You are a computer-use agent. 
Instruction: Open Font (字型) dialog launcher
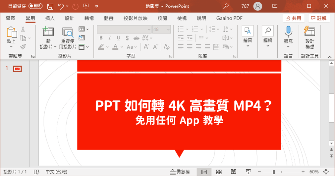[x=171, y=56]
